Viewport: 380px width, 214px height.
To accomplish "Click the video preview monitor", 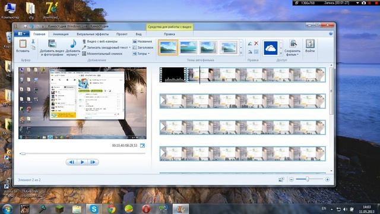I will 83,103.
